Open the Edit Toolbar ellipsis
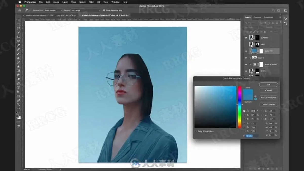The image size is (304, 171). [x=18, y=109]
